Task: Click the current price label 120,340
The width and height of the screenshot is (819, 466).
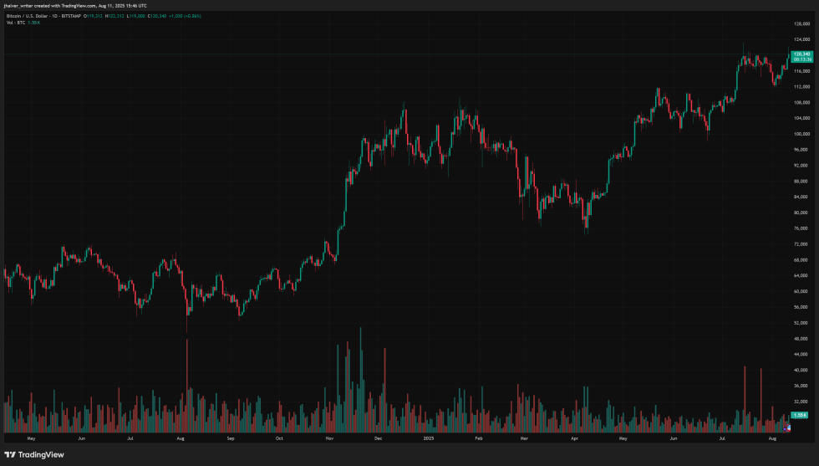Action: pyautogui.click(x=801, y=54)
